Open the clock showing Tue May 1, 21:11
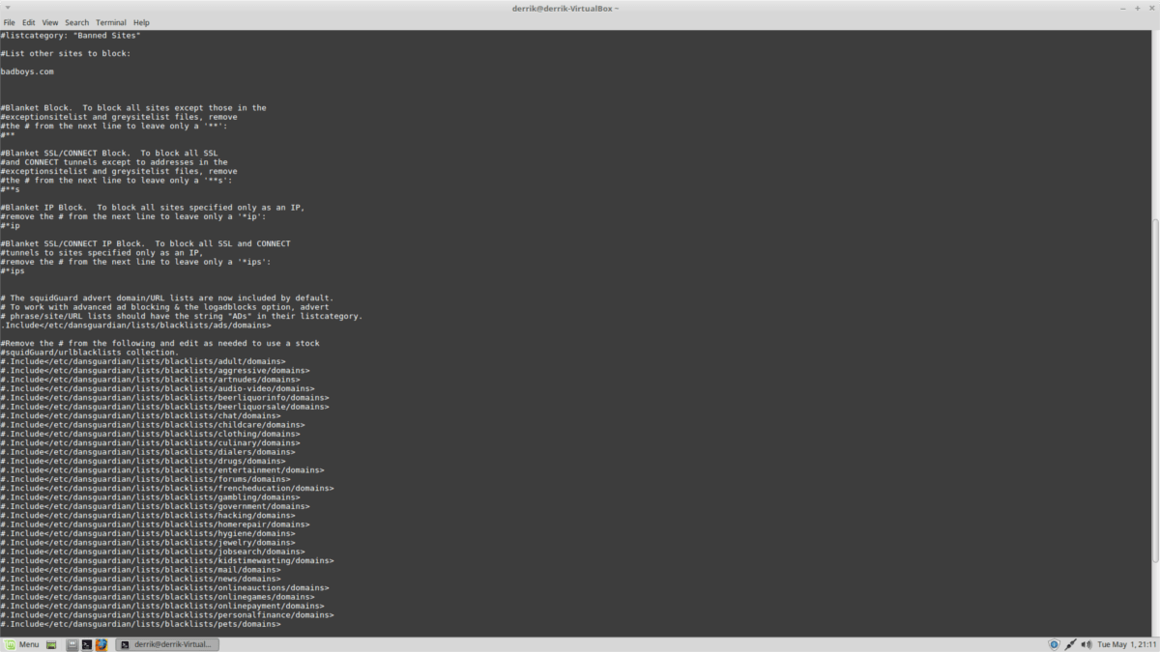Viewport: 1160px width, 652px height. 1127,644
